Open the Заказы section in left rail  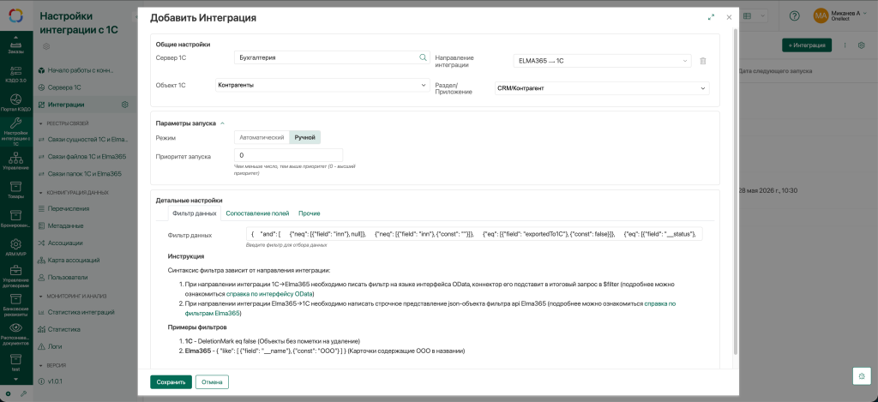pyautogui.click(x=15, y=45)
